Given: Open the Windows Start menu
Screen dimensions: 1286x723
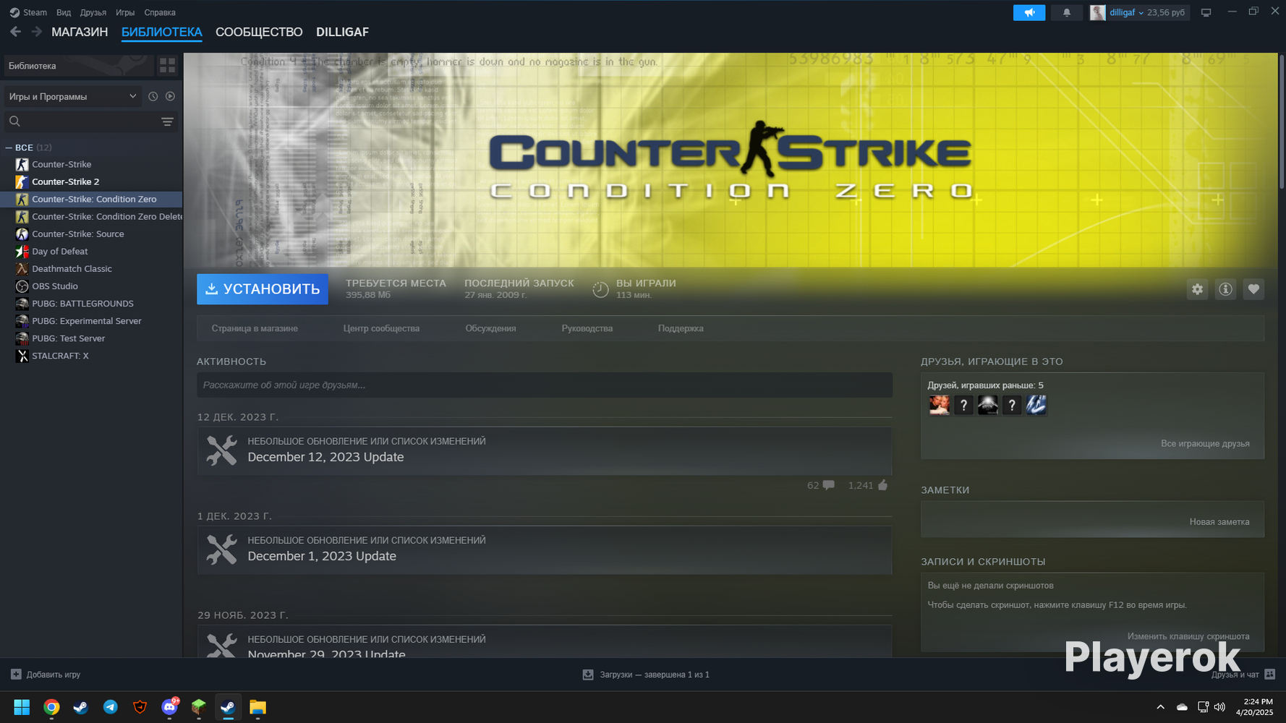Looking at the screenshot, I should [22, 707].
